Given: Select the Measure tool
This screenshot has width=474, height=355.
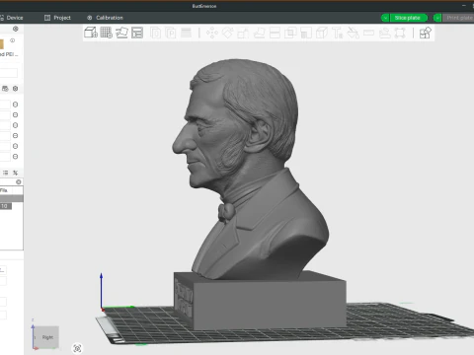Looking at the screenshot, I should click(x=368, y=33).
